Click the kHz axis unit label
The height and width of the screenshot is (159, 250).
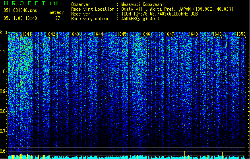[4, 32]
